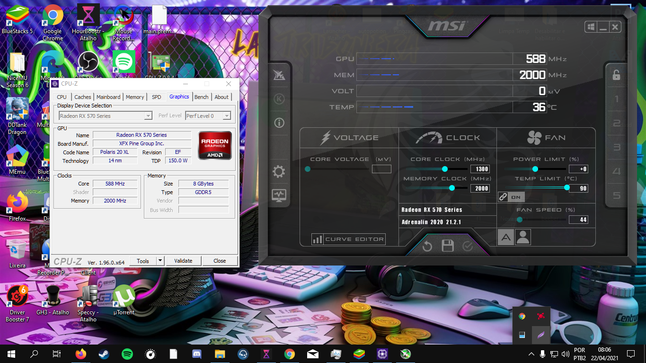Screen dimensions: 646x363
Task: Open Speccy desktop shortcut
Action: coord(88,303)
